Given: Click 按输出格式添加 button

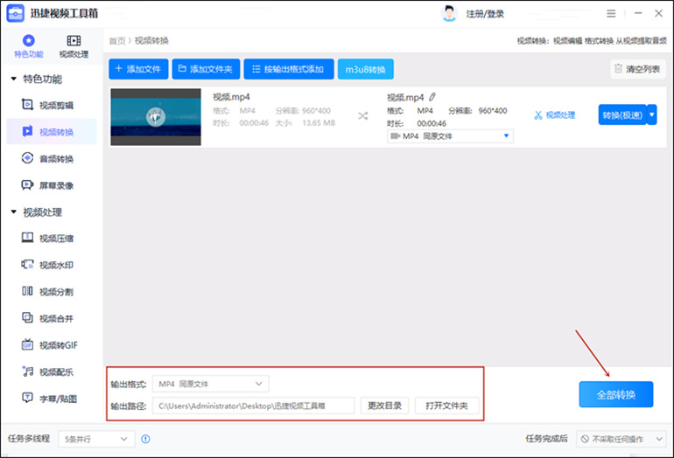Looking at the screenshot, I should [x=289, y=69].
